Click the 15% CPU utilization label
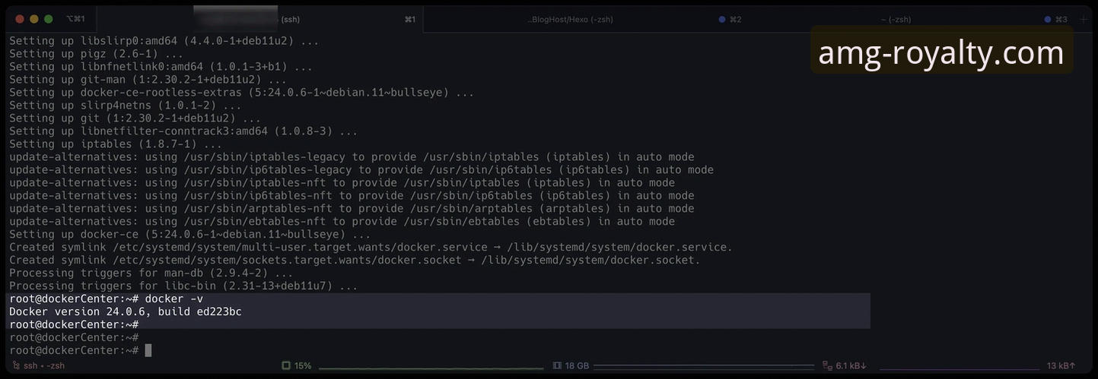1098x379 pixels. pyautogui.click(x=303, y=365)
